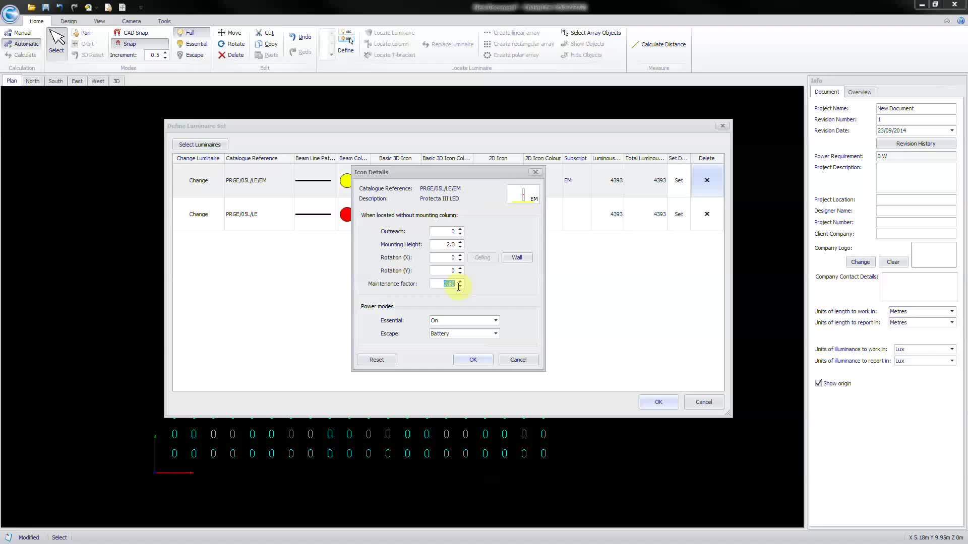Delete the PRGE/05L/LE luminaire row

[x=707, y=214]
